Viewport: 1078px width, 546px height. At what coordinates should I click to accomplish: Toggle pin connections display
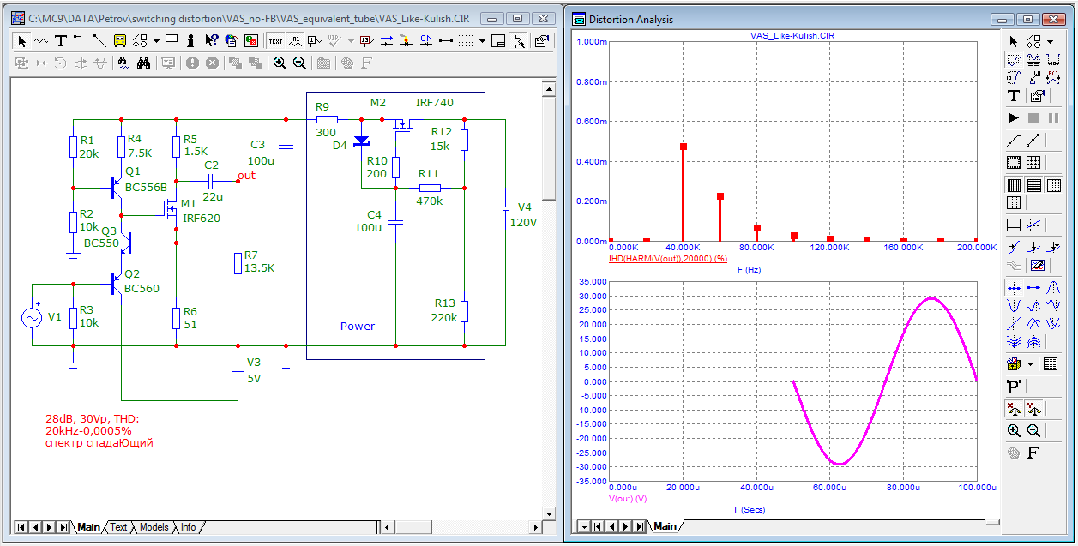pos(446,41)
